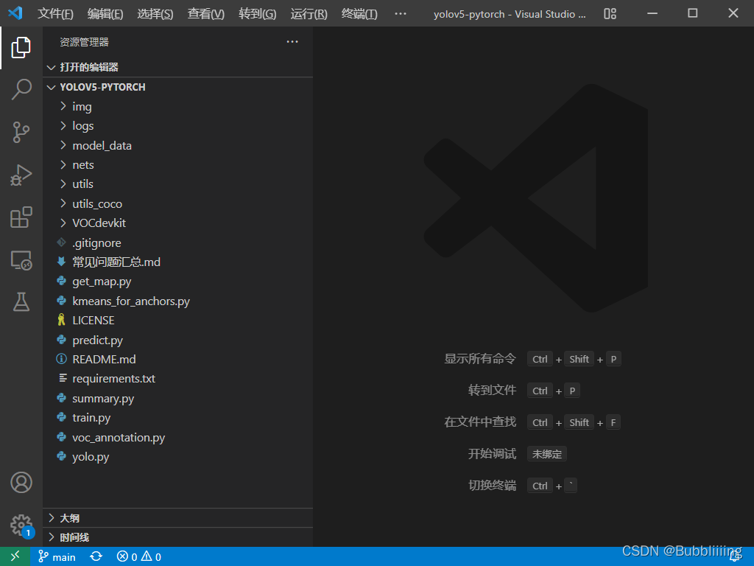Open the notifications bell in status bar

coord(735,557)
